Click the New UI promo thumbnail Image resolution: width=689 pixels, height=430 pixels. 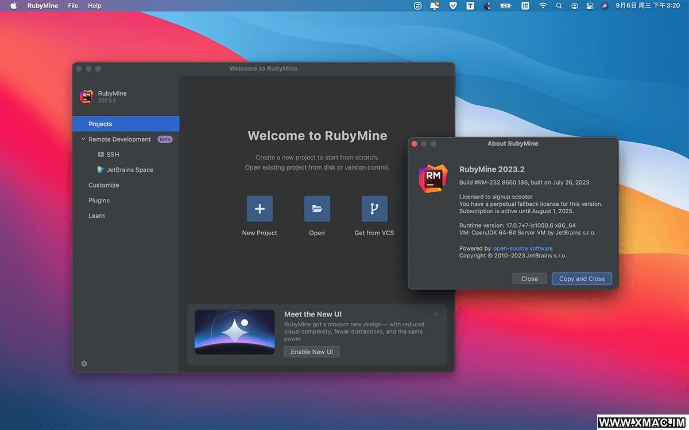[x=234, y=332]
